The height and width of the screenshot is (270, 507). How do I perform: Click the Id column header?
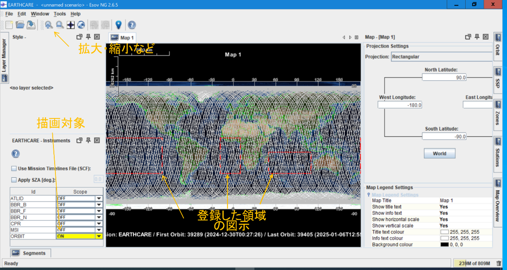point(33,192)
